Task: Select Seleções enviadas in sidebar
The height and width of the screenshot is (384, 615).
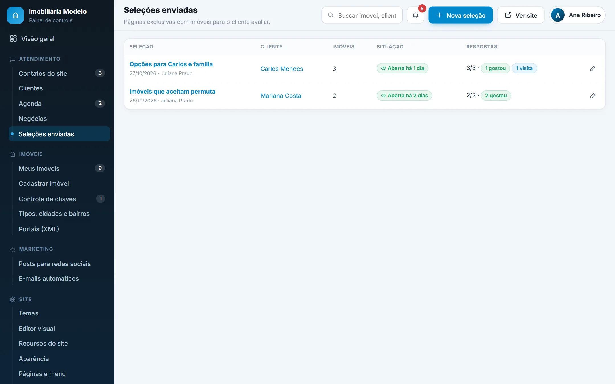Action: (x=59, y=134)
